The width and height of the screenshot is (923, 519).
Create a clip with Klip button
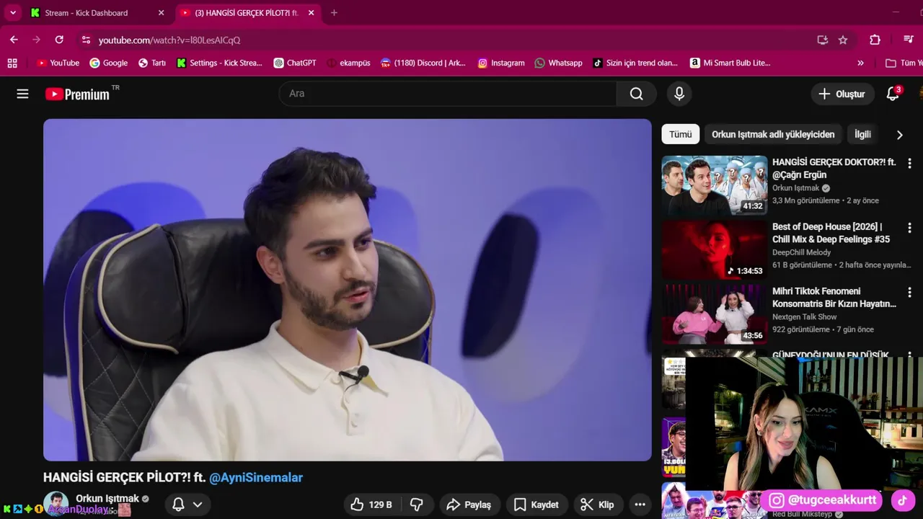(598, 505)
